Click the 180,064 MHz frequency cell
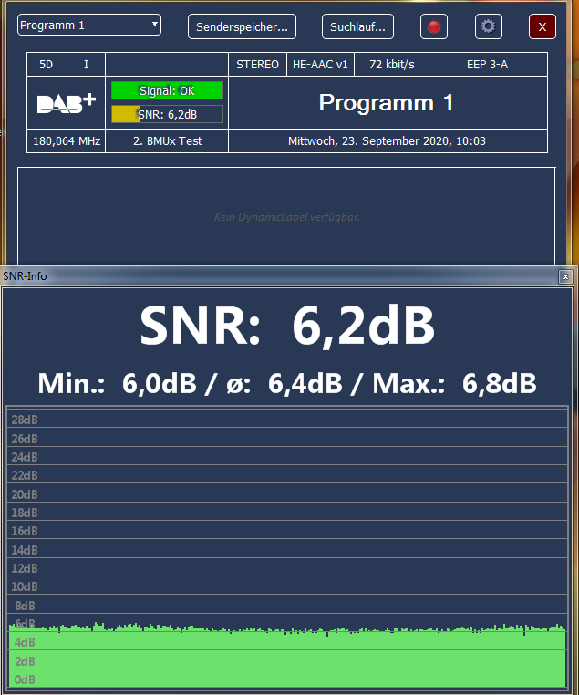The image size is (579, 695). point(67,141)
